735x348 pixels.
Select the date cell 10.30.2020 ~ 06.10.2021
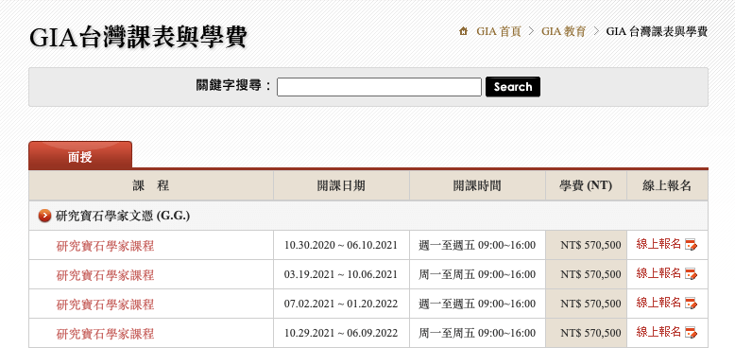pyautogui.click(x=341, y=245)
